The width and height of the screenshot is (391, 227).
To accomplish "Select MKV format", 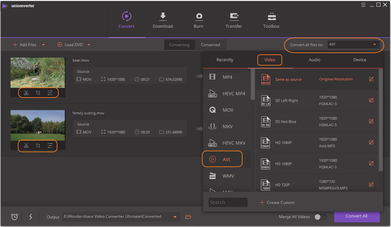I will (227, 126).
